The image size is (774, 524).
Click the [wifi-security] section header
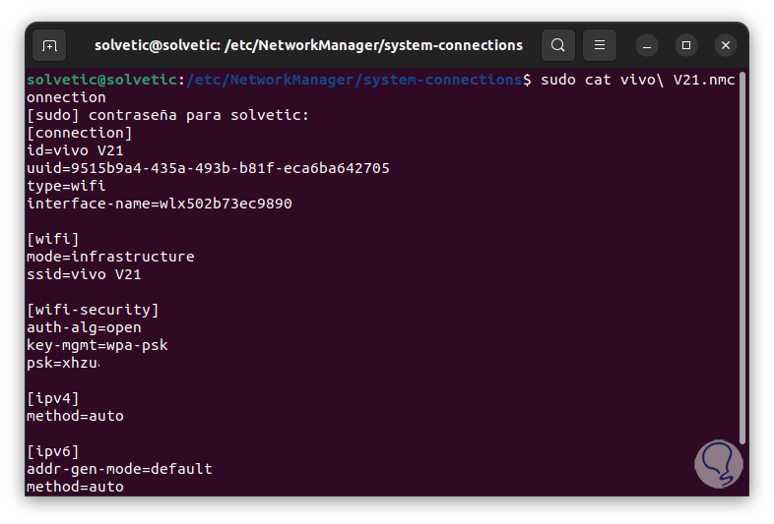93,310
